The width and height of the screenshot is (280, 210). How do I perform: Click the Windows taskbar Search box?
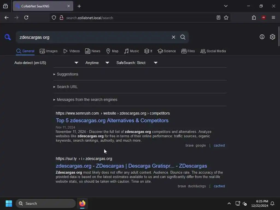click(x=46, y=203)
